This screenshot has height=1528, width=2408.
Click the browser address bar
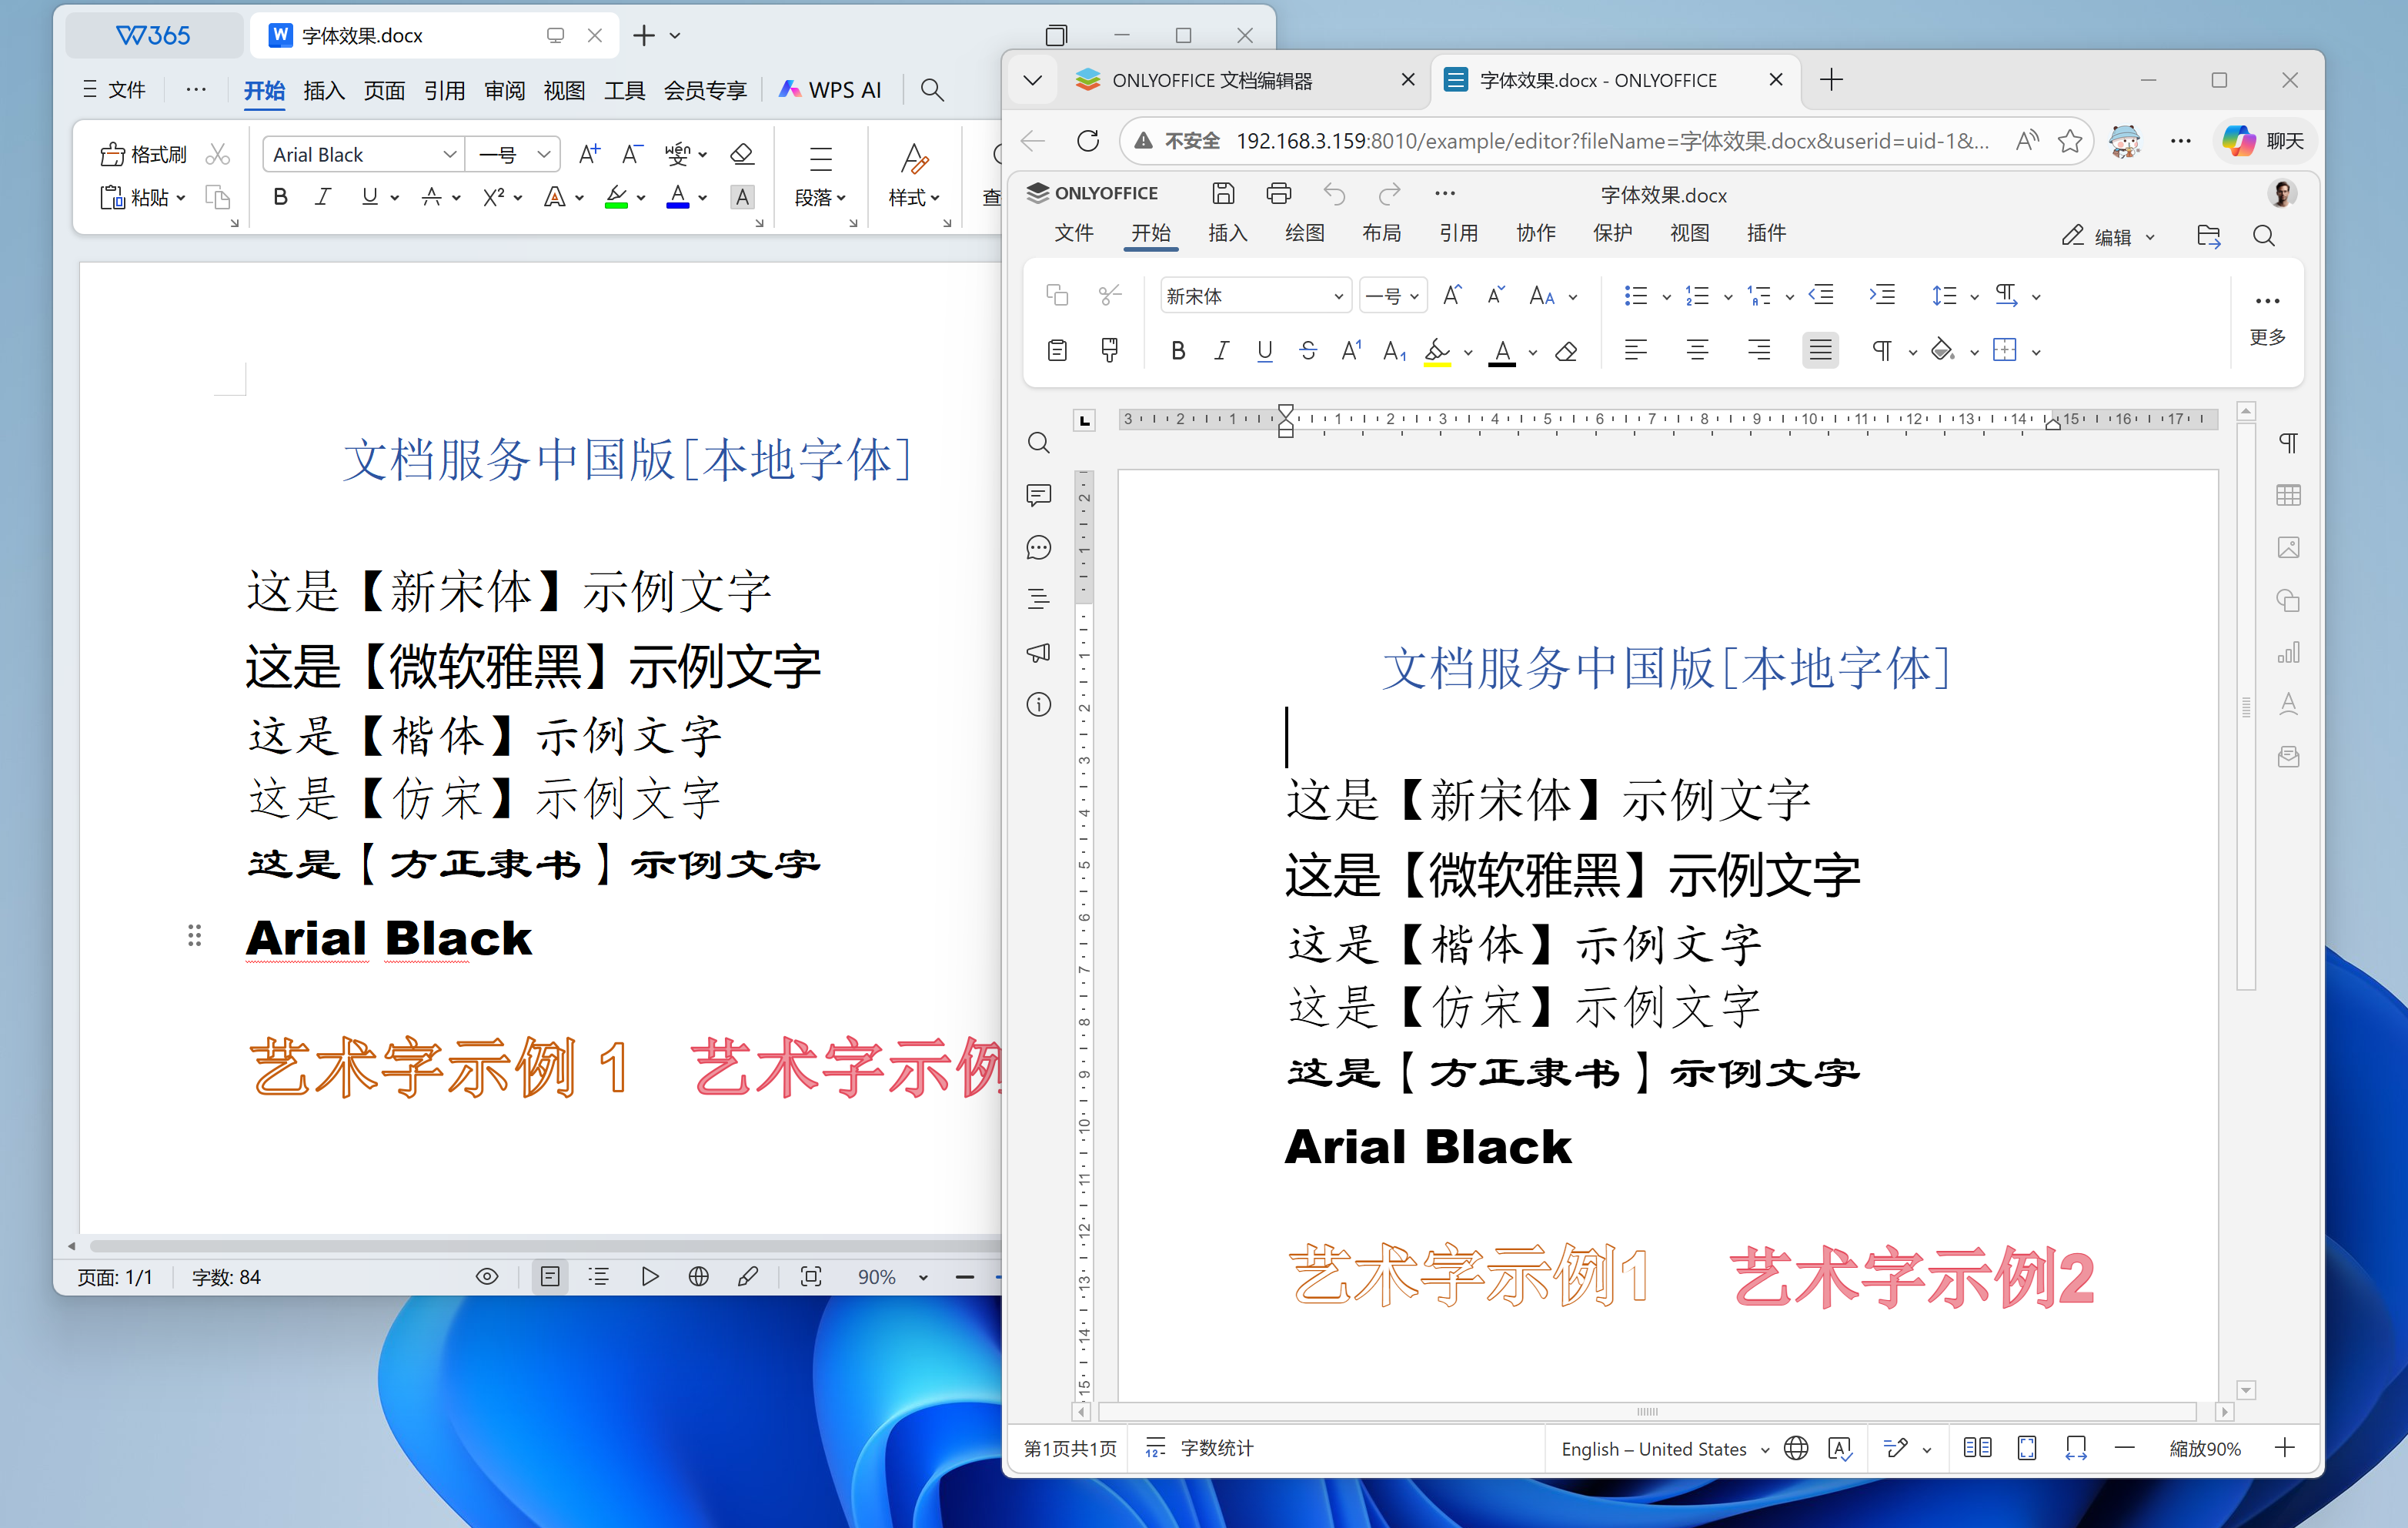tap(1600, 140)
